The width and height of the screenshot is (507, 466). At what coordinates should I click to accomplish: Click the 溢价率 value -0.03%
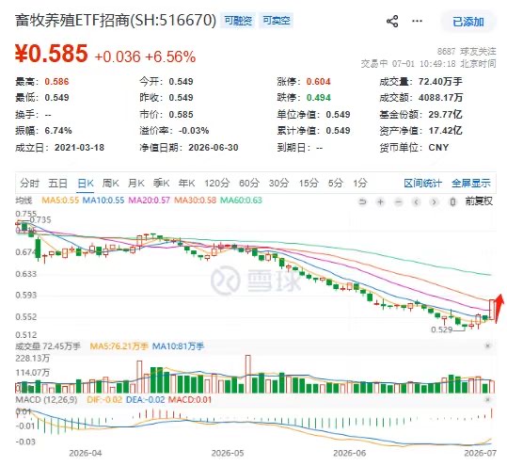(x=194, y=131)
